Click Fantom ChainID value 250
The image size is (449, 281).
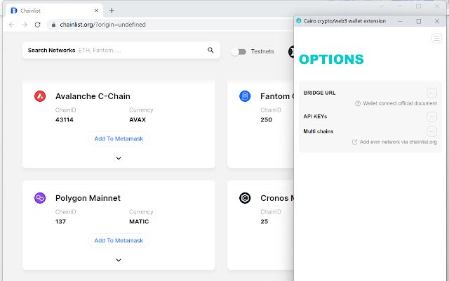point(266,119)
